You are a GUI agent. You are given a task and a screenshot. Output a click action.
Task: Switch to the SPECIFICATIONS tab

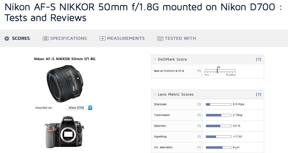click(x=68, y=39)
